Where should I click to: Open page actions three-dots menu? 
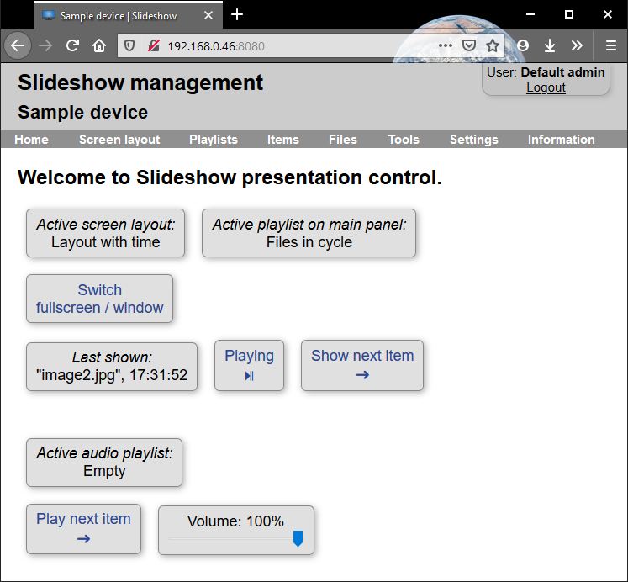(445, 45)
